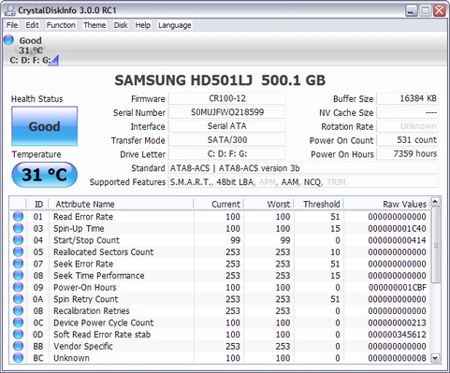Click status icon for Soft Read Error Rate

click(18, 335)
